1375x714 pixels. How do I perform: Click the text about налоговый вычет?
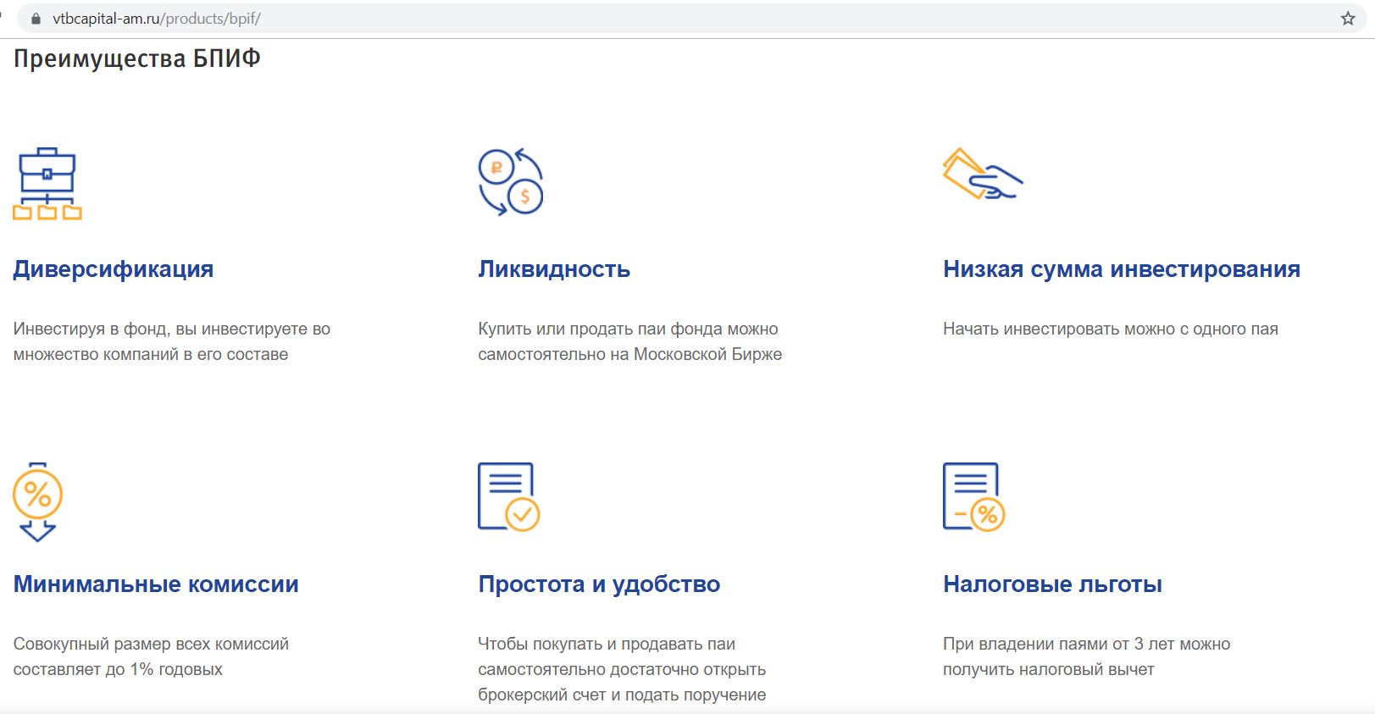tap(1086, 656)
